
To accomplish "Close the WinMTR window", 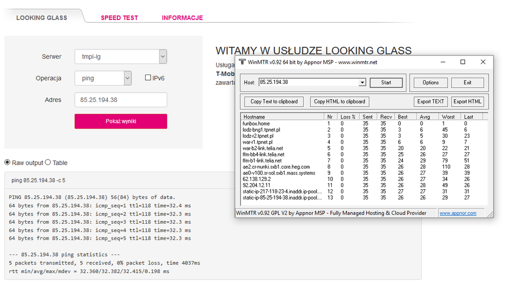I will [483, 62].
